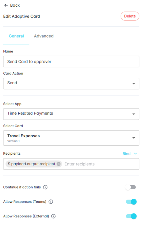Switch to the General tab
The image size is (141, 240).
16,36
